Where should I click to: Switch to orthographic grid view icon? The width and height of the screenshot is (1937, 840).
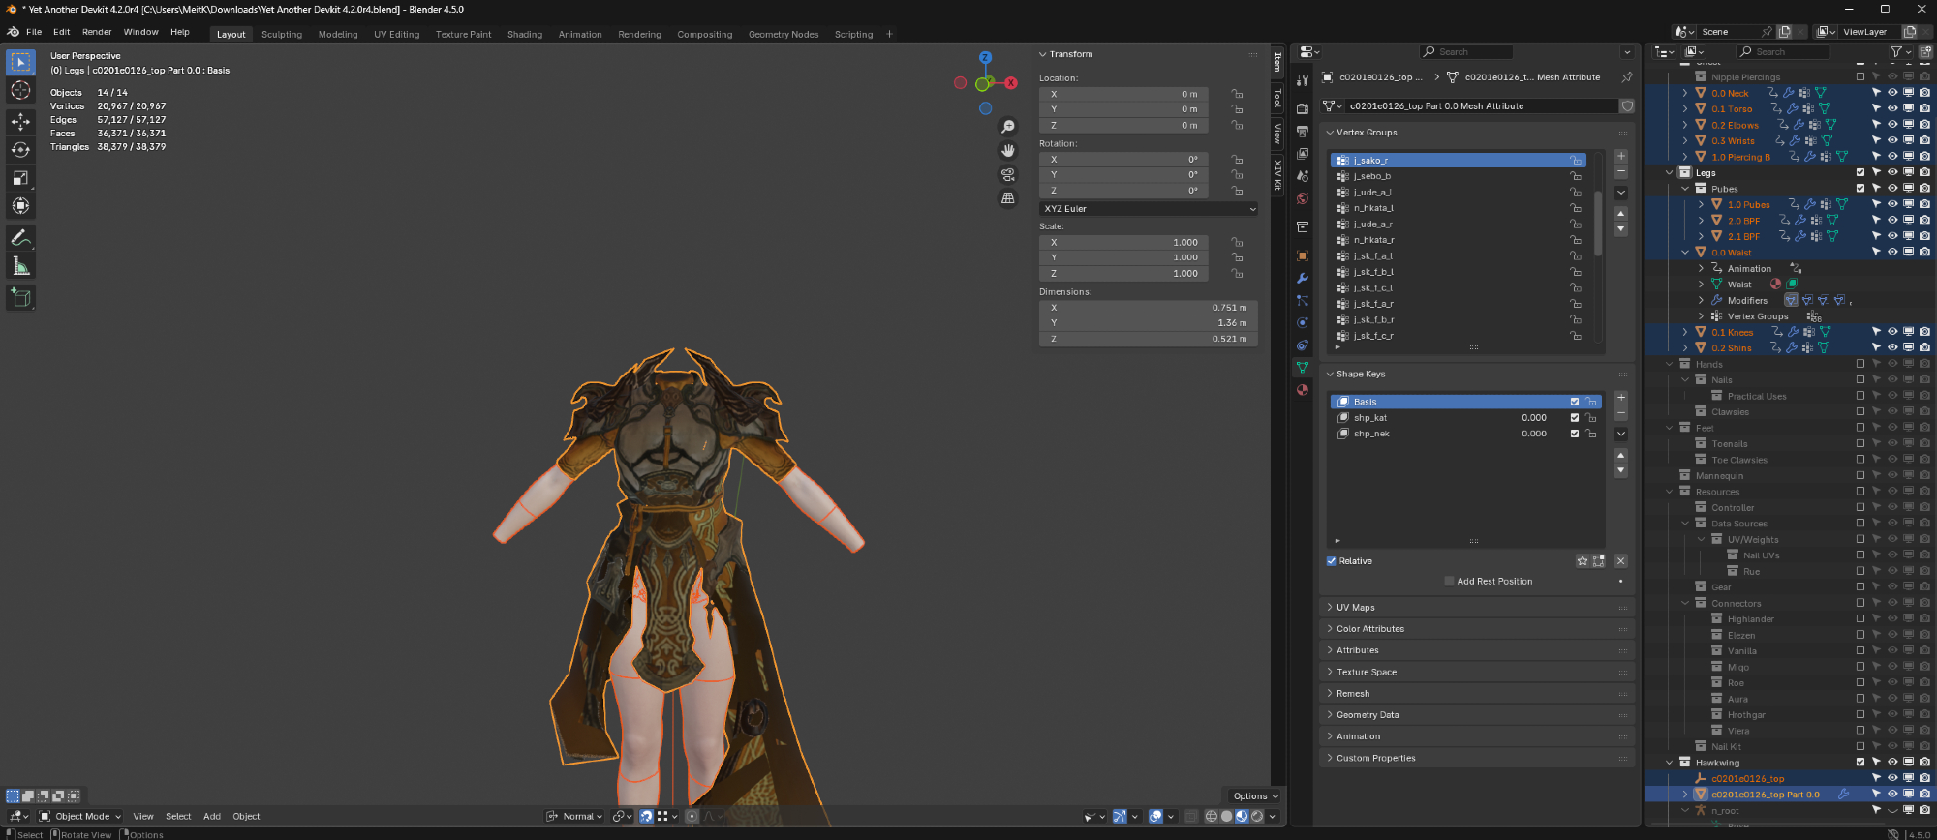click(1008, 198)
